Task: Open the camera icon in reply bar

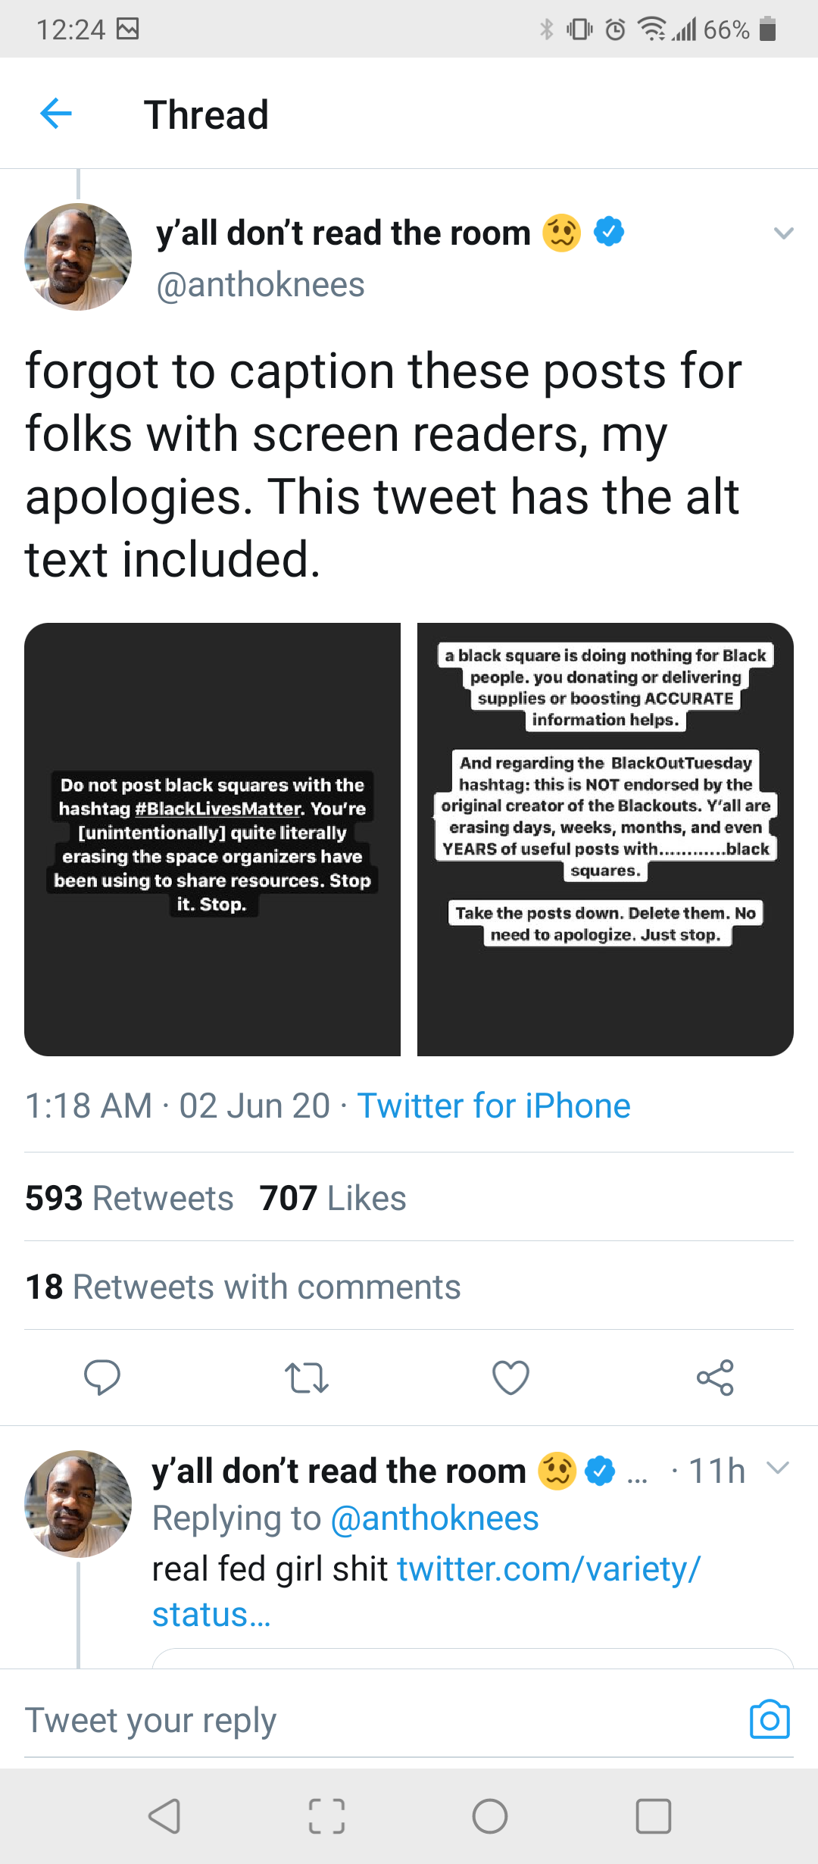Action: point(770,1719)
